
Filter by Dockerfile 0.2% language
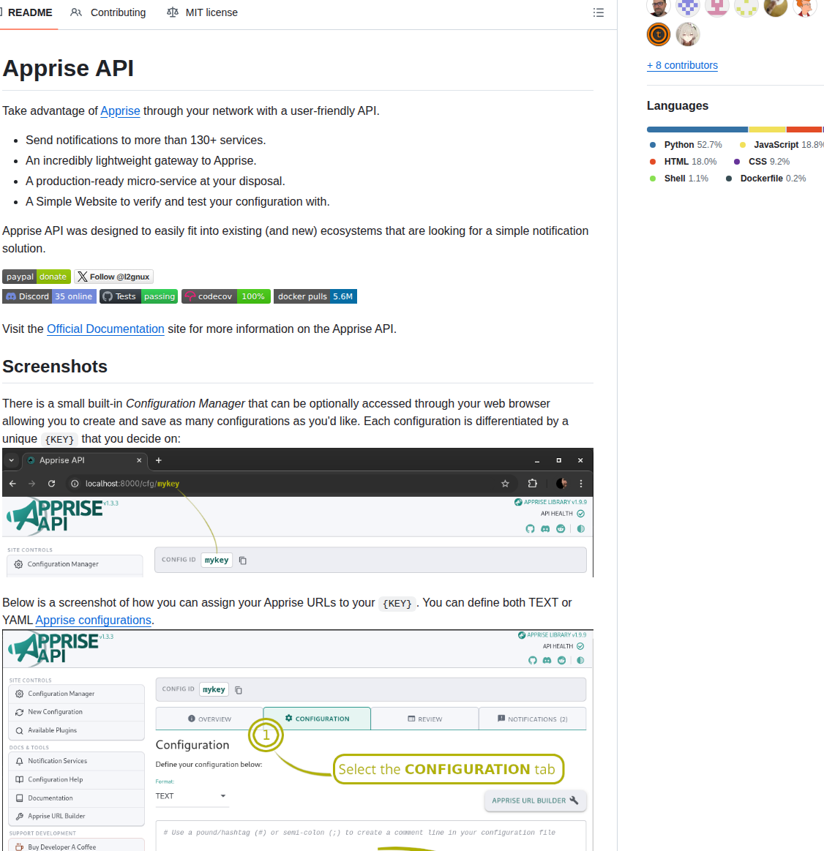click(x=766, y=179)
